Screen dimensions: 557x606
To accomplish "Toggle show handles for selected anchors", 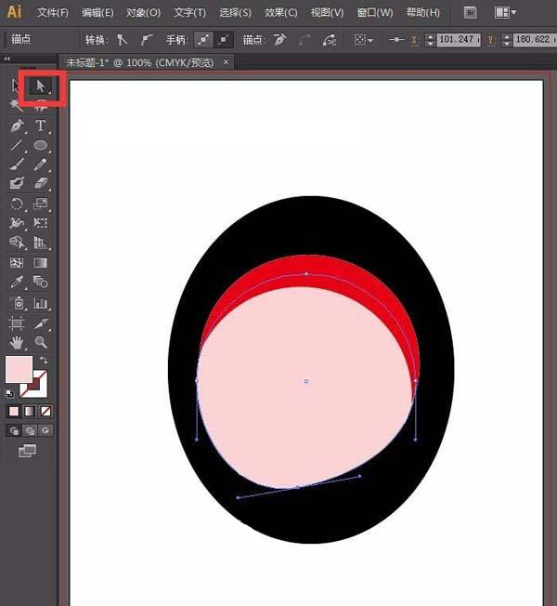I will (x=203, y=41).
